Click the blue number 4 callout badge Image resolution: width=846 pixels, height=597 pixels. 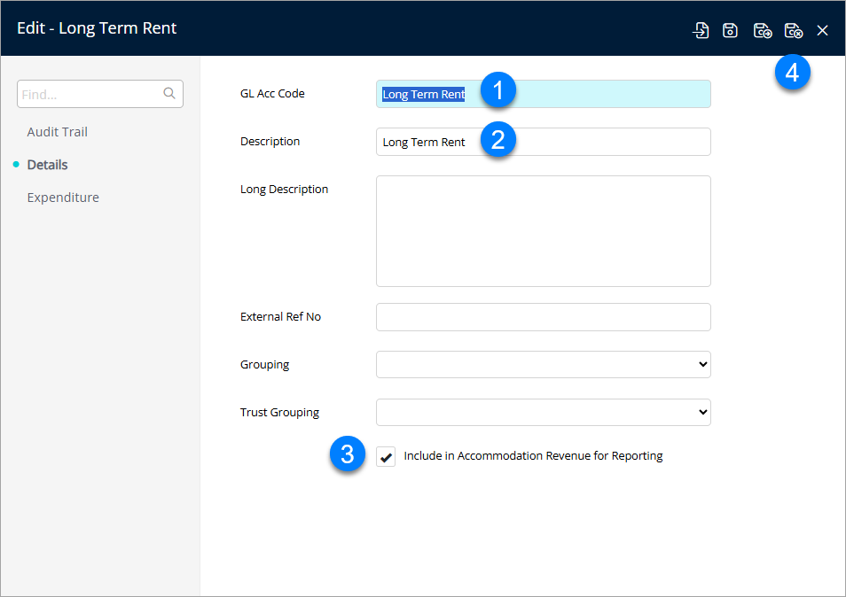tap(792, 74)
